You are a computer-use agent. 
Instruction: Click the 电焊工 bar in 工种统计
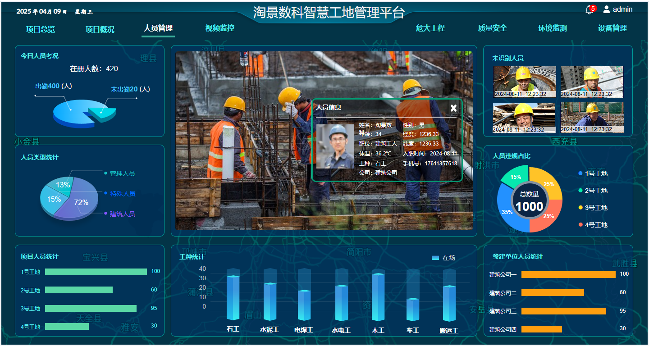pyautogui.click(x=305, y=305)
